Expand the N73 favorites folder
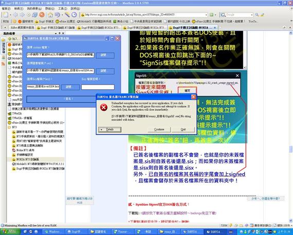 click(12, 127)
